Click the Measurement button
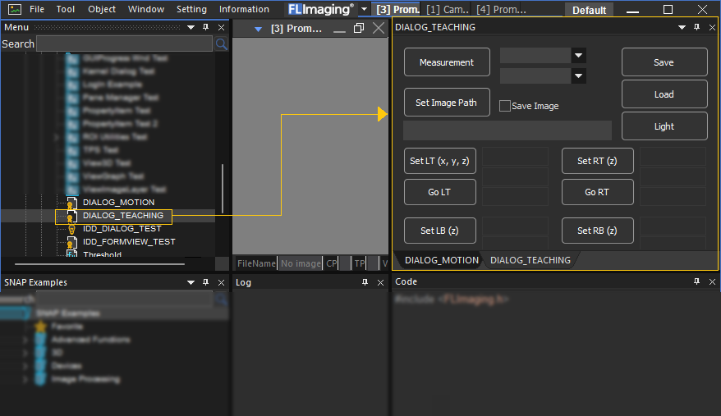The height and width of the screenshot is (416, 721). click(447, 62)
